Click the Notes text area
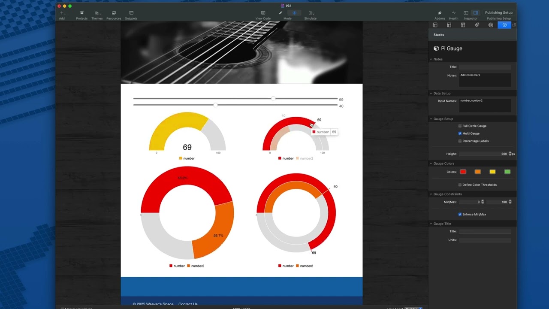The image size is (549, 309). pyautogui.click(x=485, y=80)
